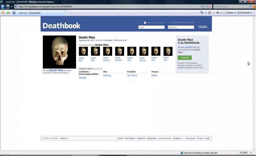Screen dimensions: 256x156
Task: Click the site favicon in the address bar
Action: click(x=16, y=7)
